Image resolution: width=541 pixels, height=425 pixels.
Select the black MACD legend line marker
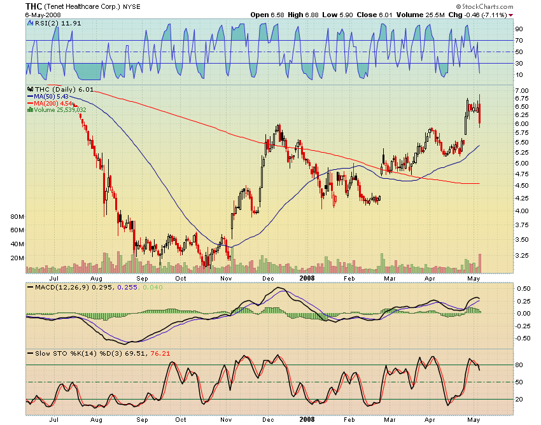(x=30, y=287)
